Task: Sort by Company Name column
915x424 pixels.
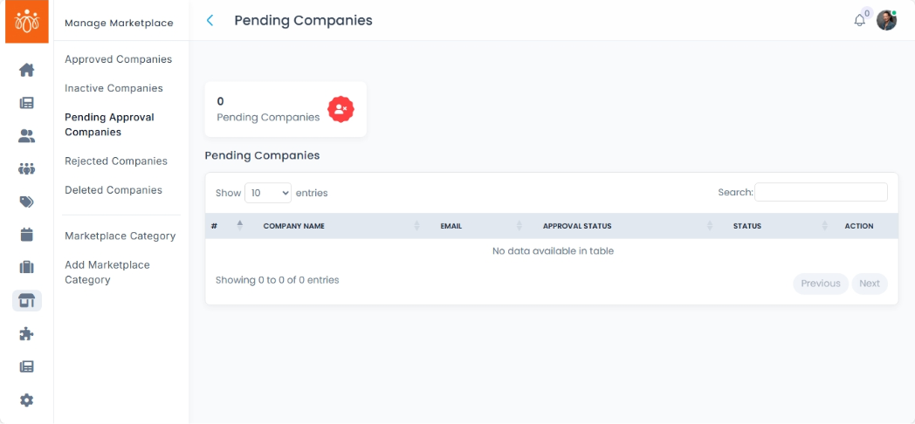Action: 293,226
